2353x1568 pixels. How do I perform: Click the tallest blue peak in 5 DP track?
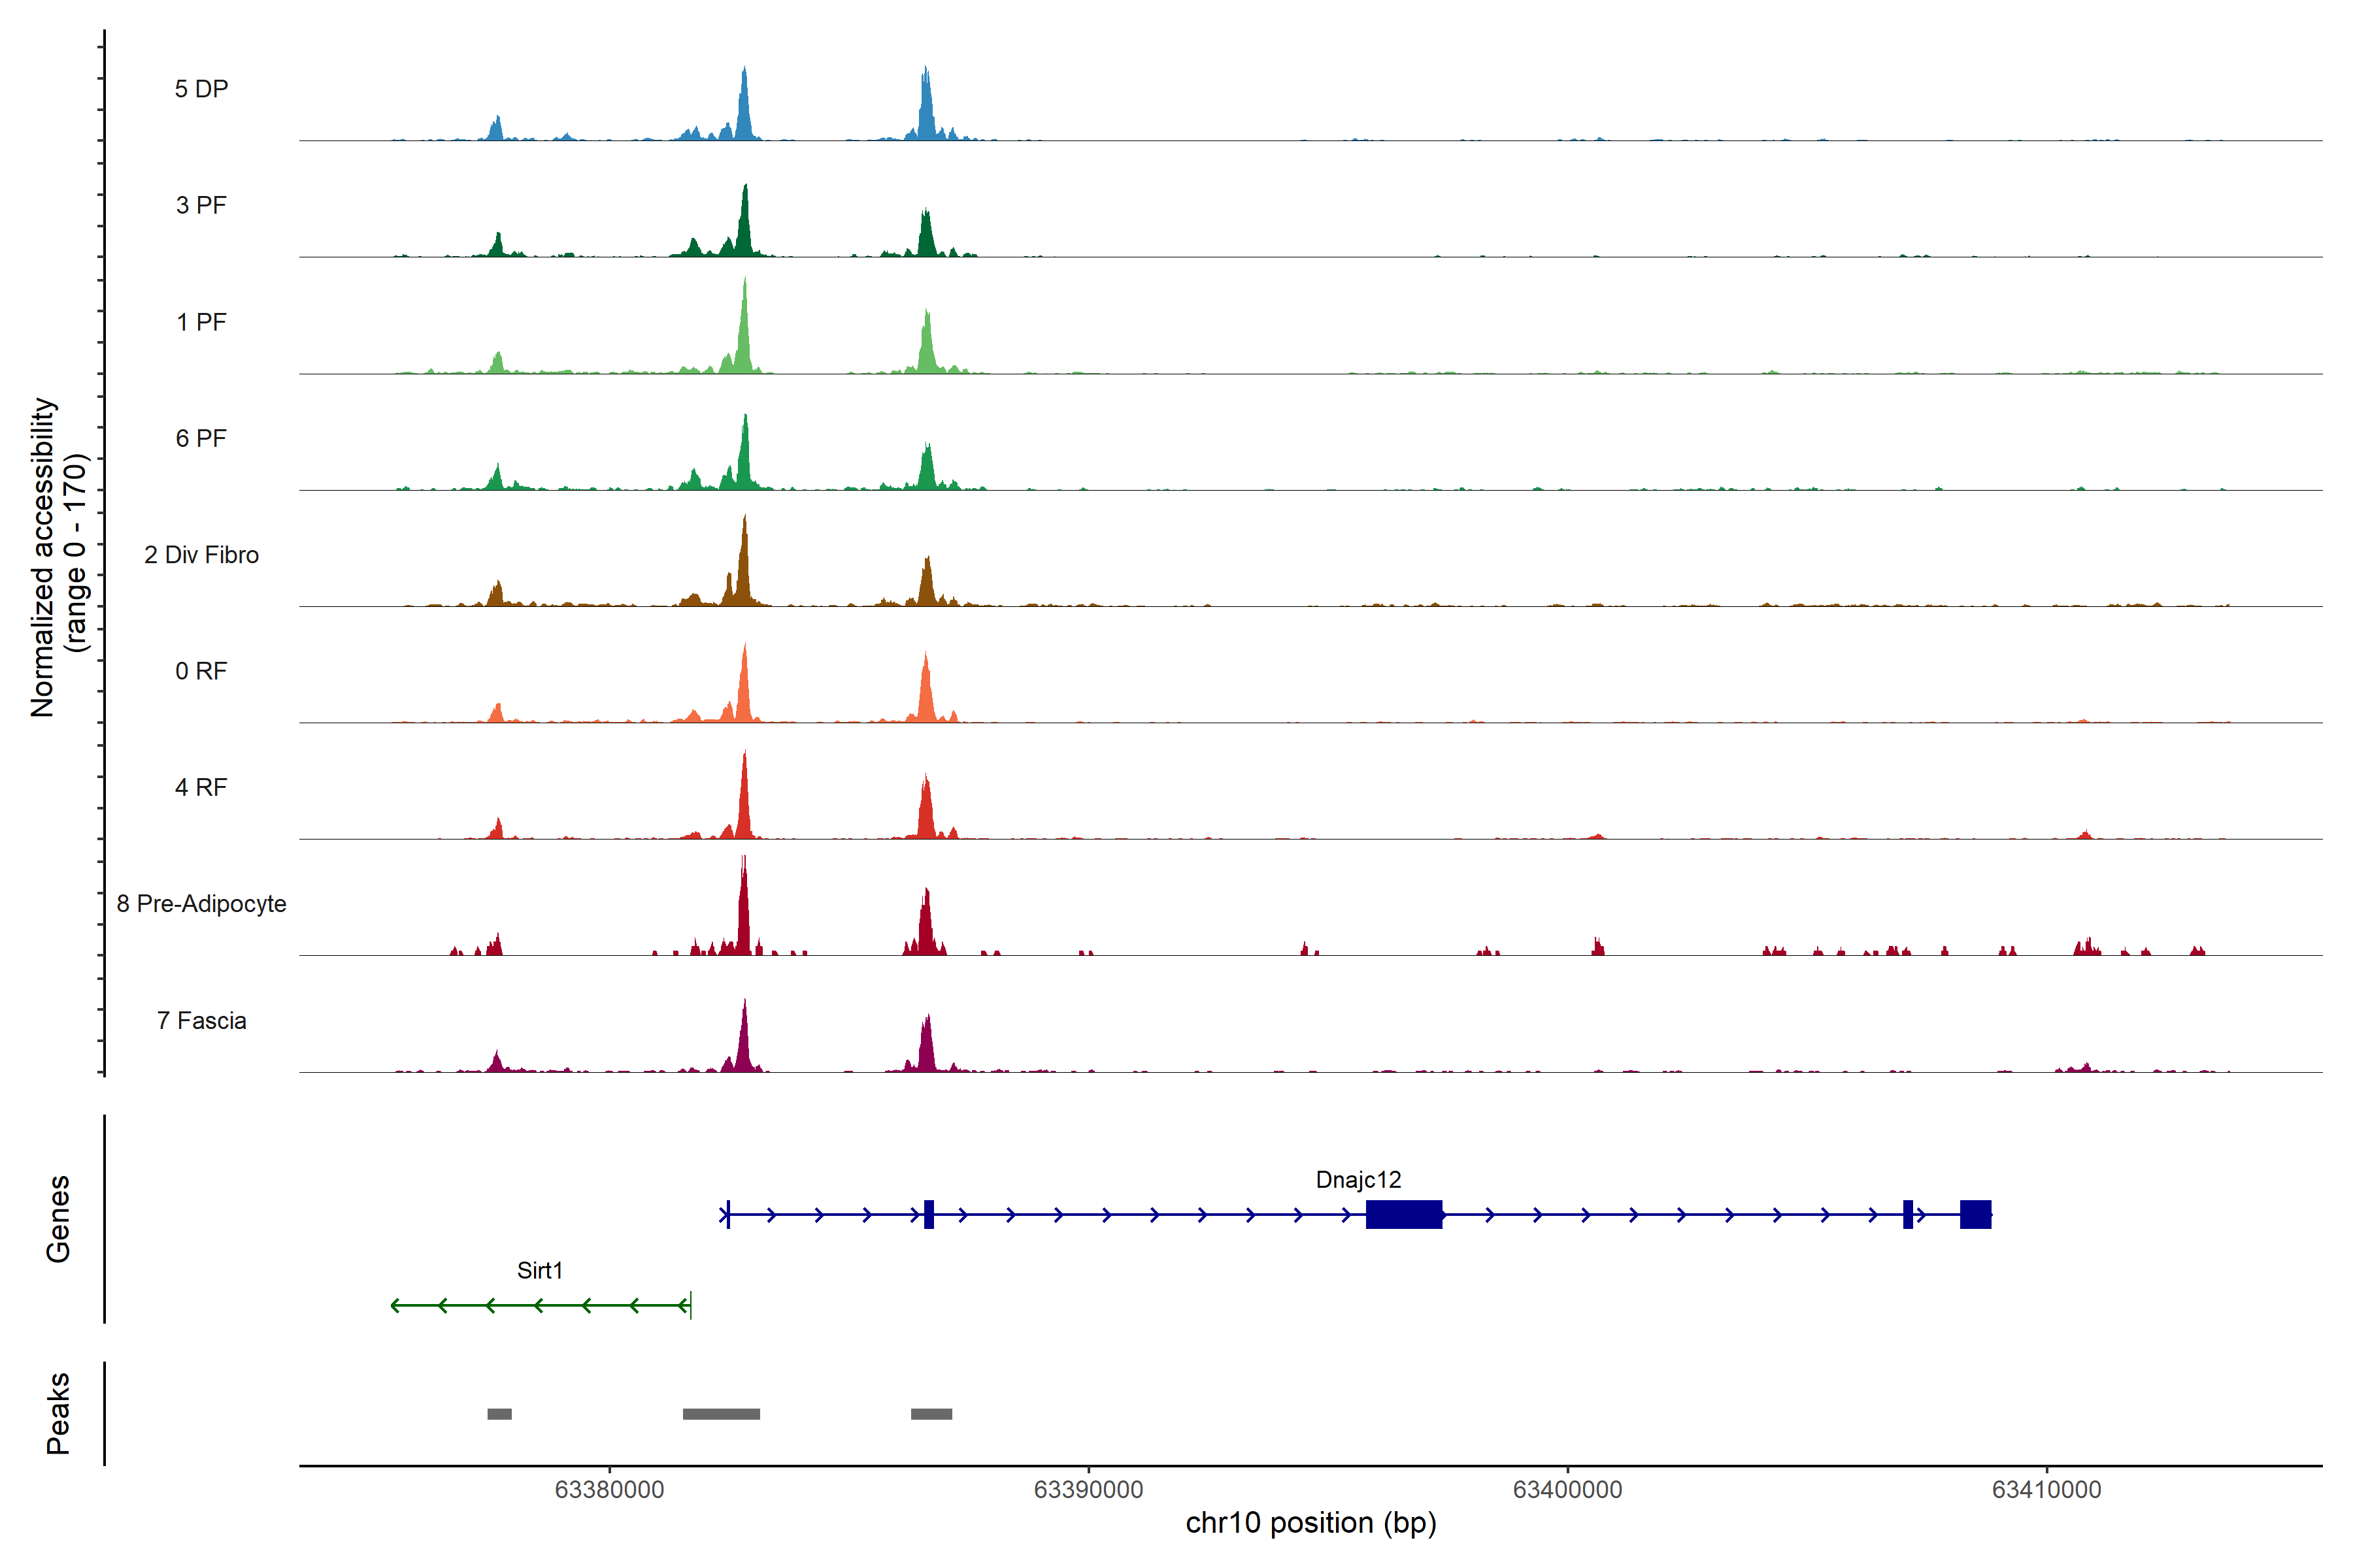tap(743, 105)
